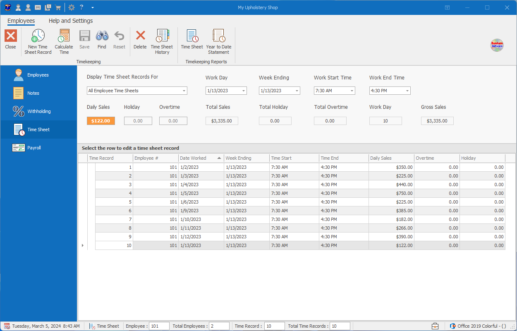517x331 pixels.
Task: Click the orange Daily Sales amount field
Action: point(101,120)
